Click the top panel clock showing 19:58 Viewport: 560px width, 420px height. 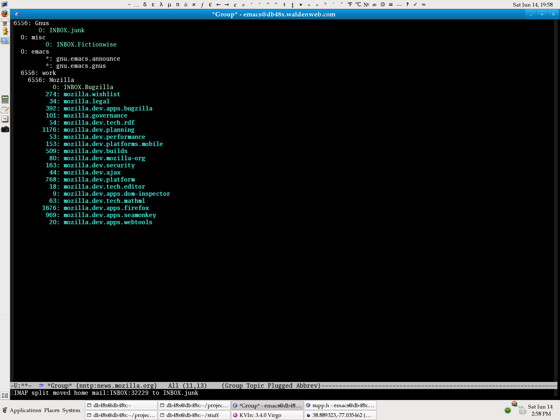(x=533, y=5)
